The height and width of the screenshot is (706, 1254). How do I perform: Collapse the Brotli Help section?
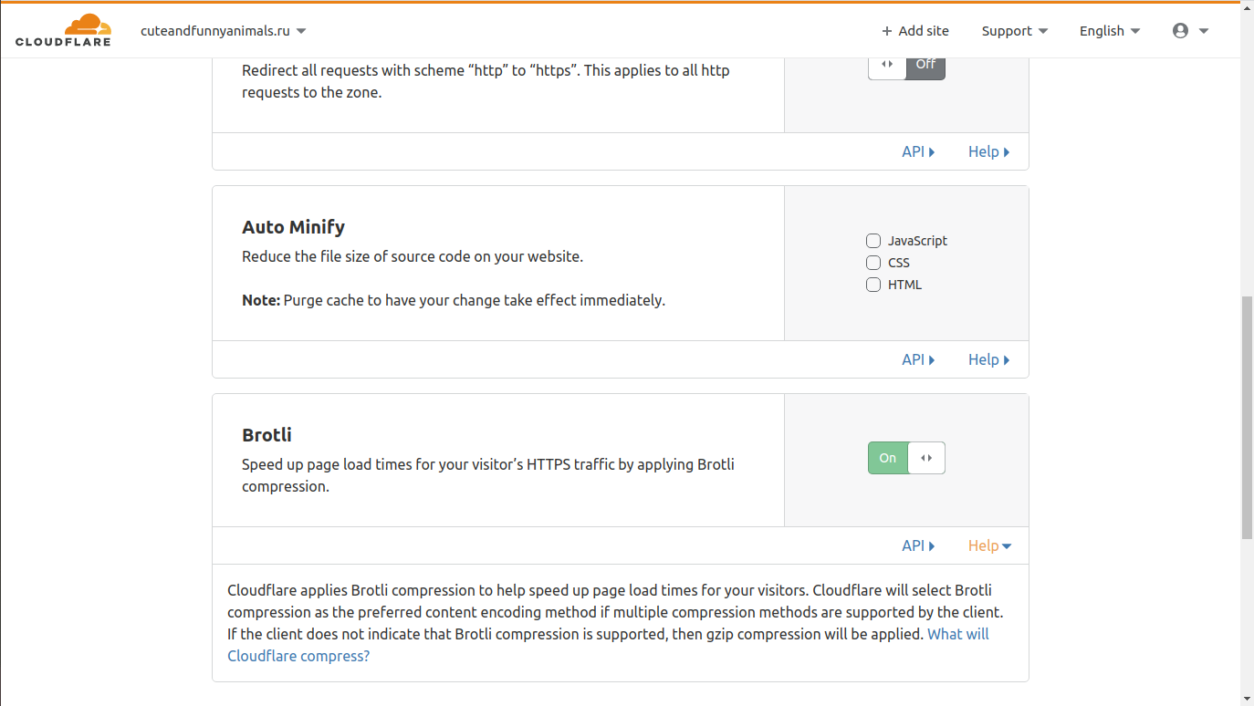pos(989,545)
